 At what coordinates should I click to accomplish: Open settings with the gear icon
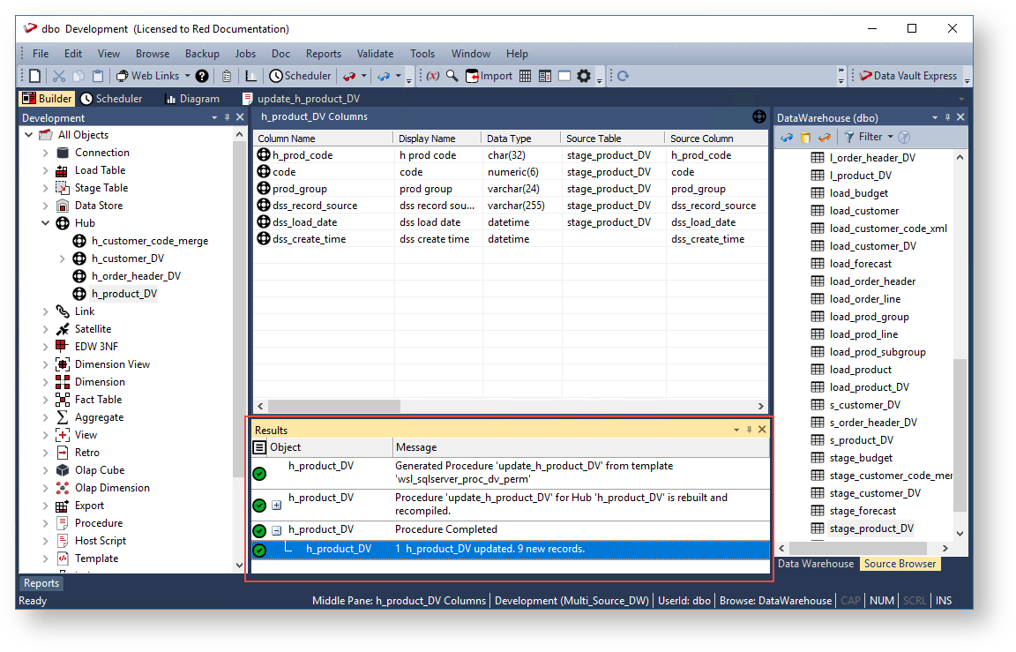pos(584,76)
